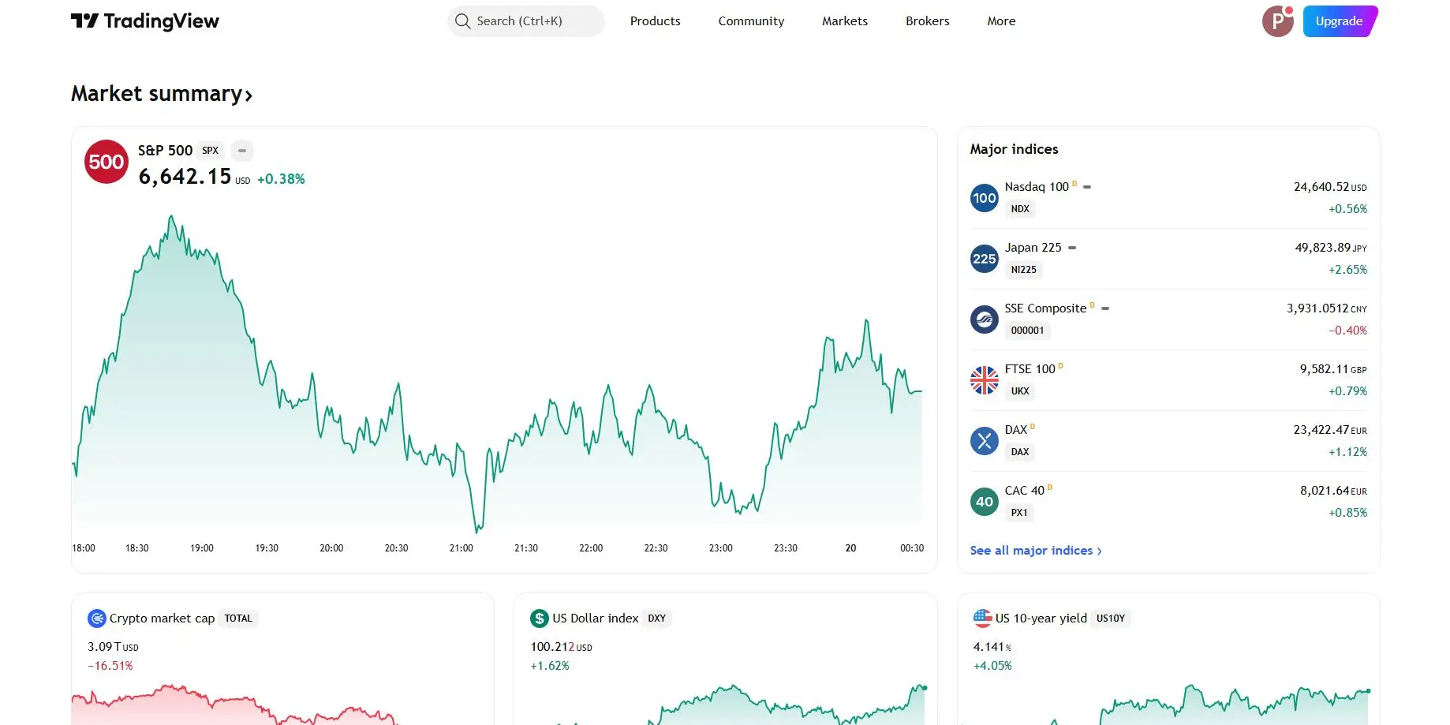Open the Markets menu
This screenshot has height=725, width=1450.
(844, 21)
